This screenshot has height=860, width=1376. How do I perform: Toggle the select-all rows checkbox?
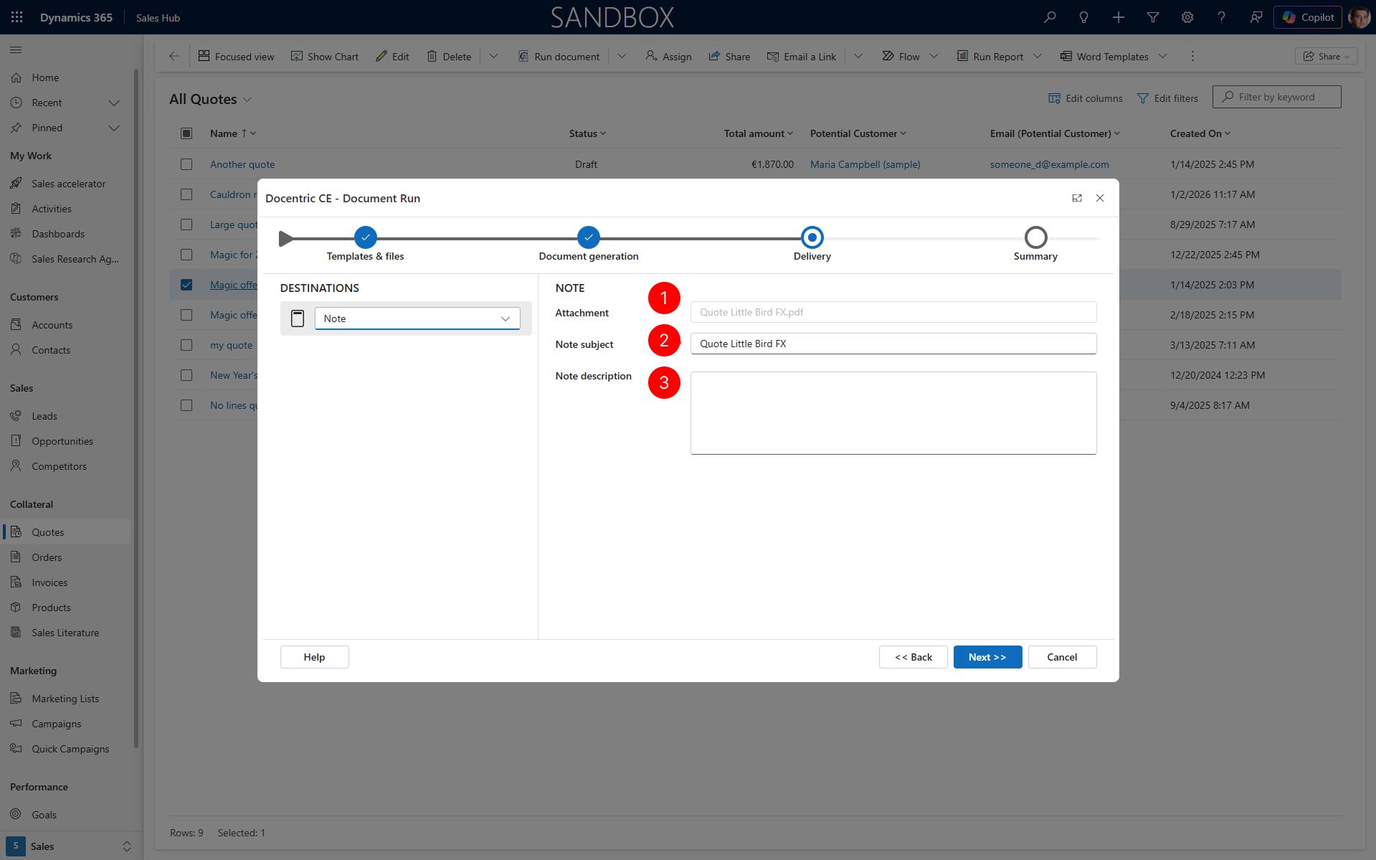click(186, 133)
